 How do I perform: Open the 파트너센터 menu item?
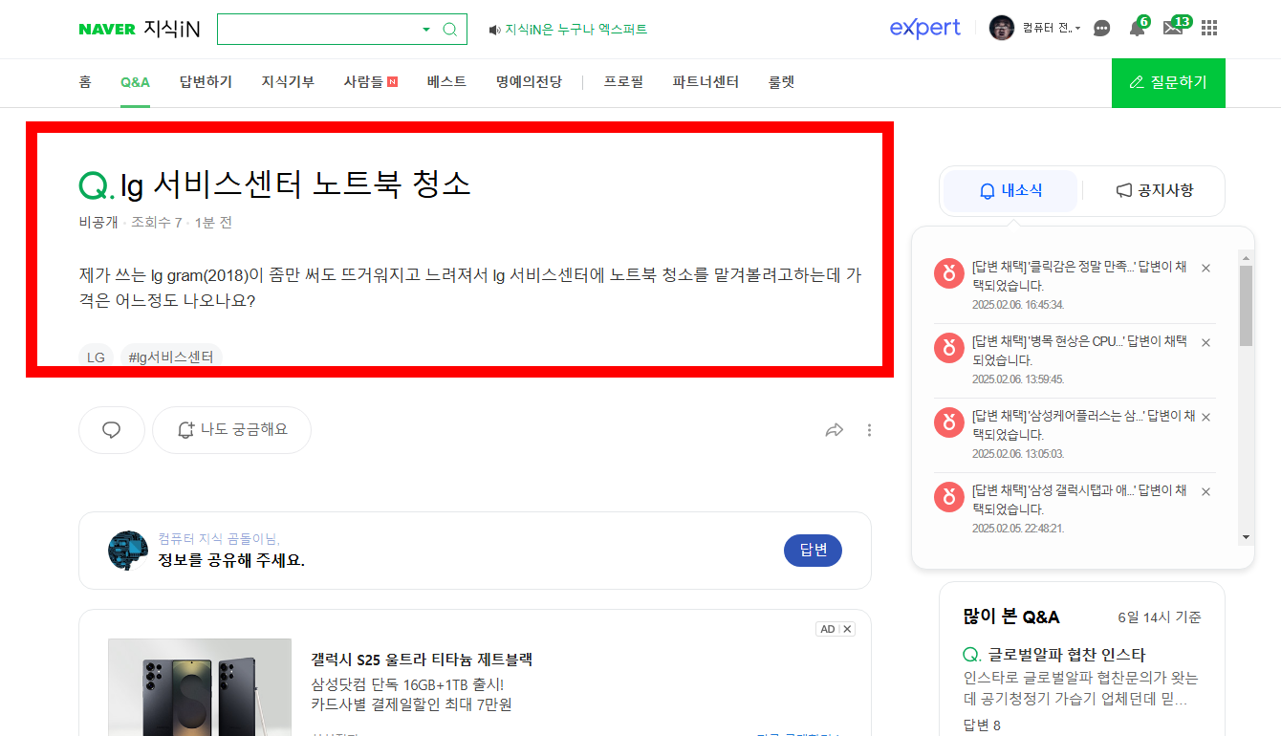tap(706, 82)
